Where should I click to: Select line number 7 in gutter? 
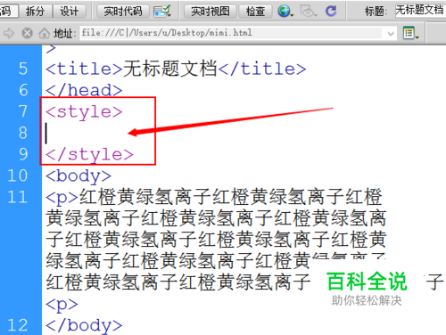[23, 111]
